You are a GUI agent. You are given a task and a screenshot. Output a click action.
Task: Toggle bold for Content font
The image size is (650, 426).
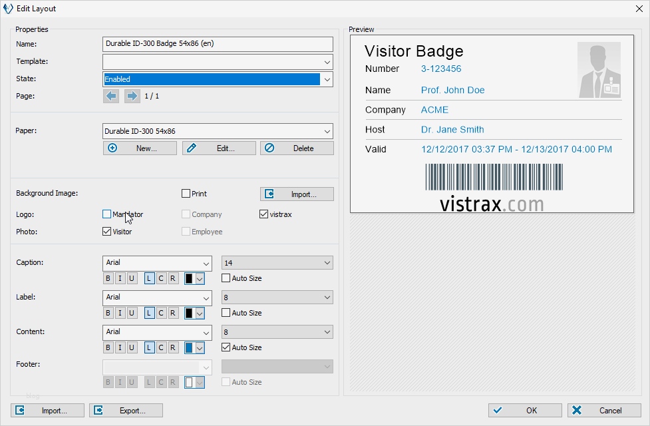108,347
